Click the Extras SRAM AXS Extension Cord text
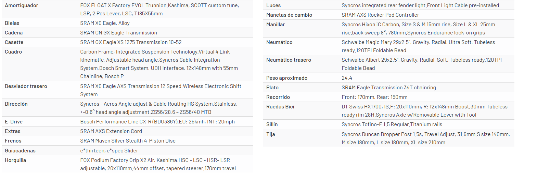537x179 pixels. (111, 131)
